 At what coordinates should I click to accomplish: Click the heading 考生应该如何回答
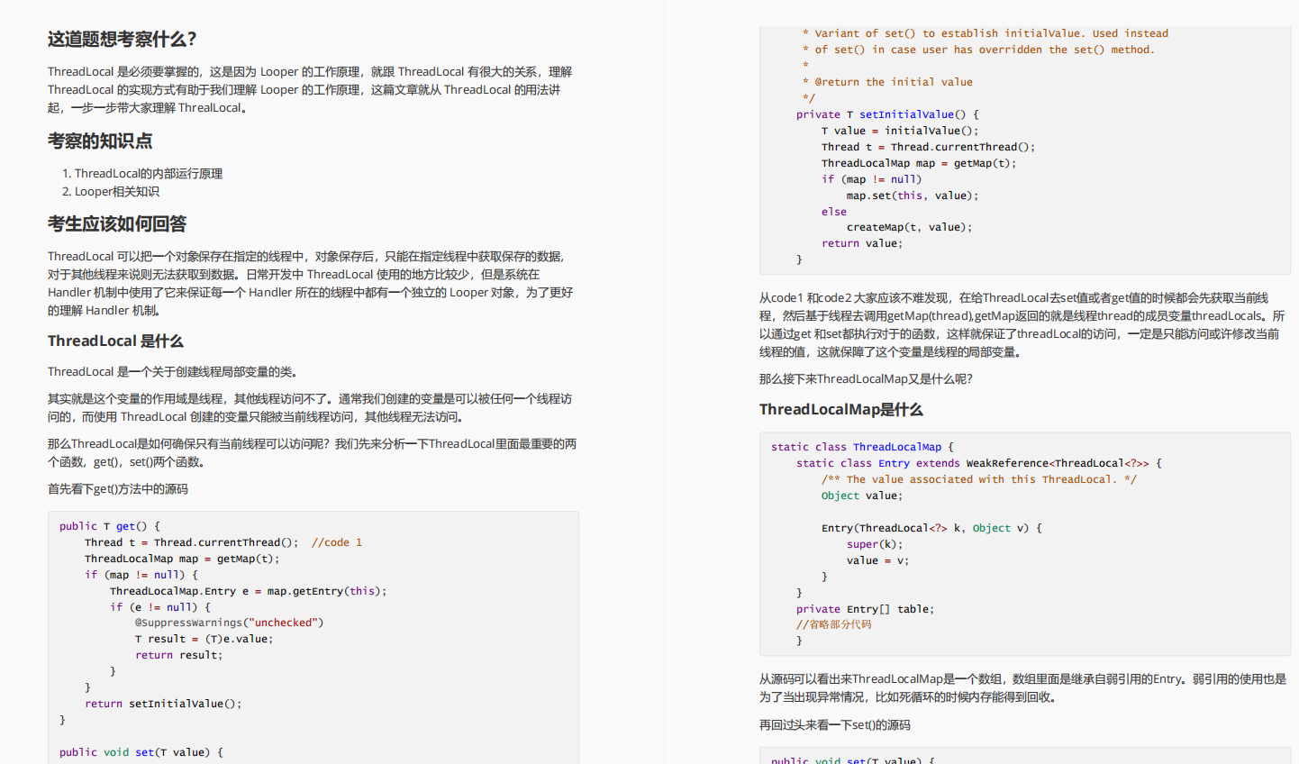click(x=117, y=224)
